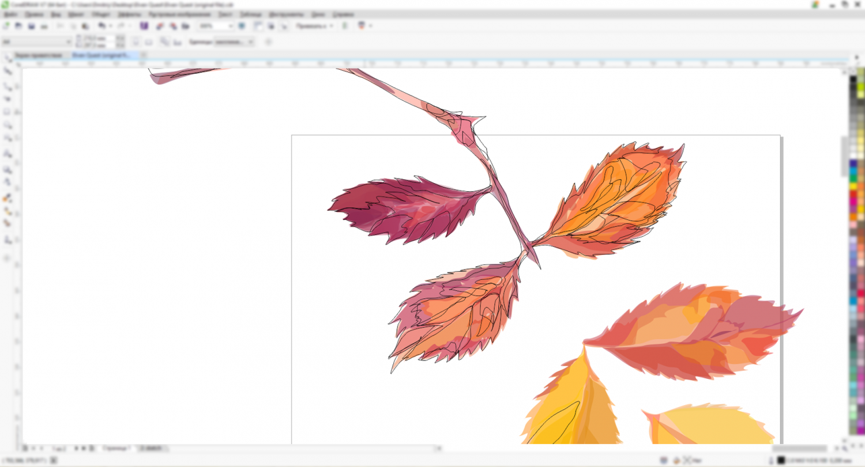Screen dimensions: 865x467
Task: Click the Undo arrow icon
Action: pyautogui.click(x=101, y=26)
